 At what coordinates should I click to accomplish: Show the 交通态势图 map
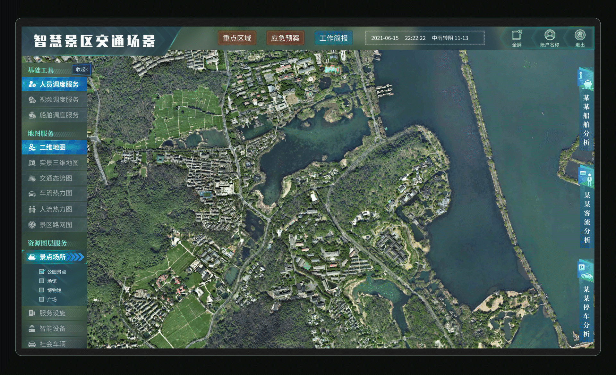(x=55, y=178)
